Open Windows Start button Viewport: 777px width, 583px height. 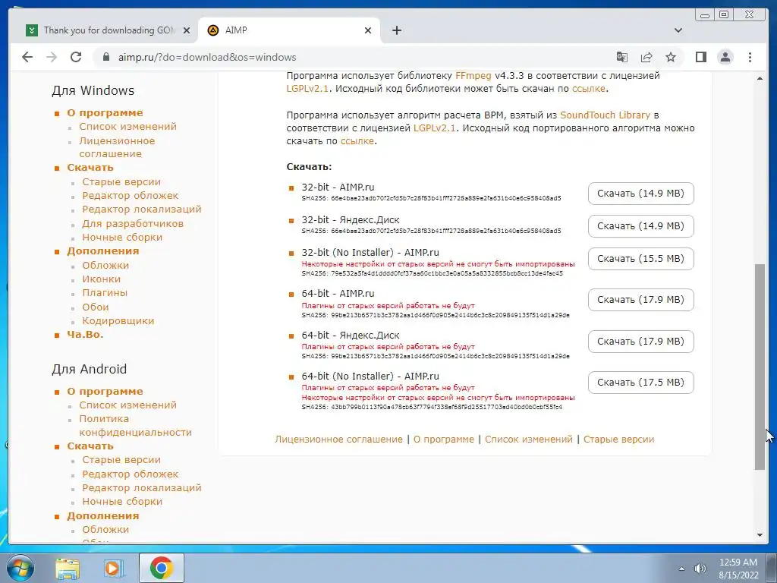click(20, 568)
